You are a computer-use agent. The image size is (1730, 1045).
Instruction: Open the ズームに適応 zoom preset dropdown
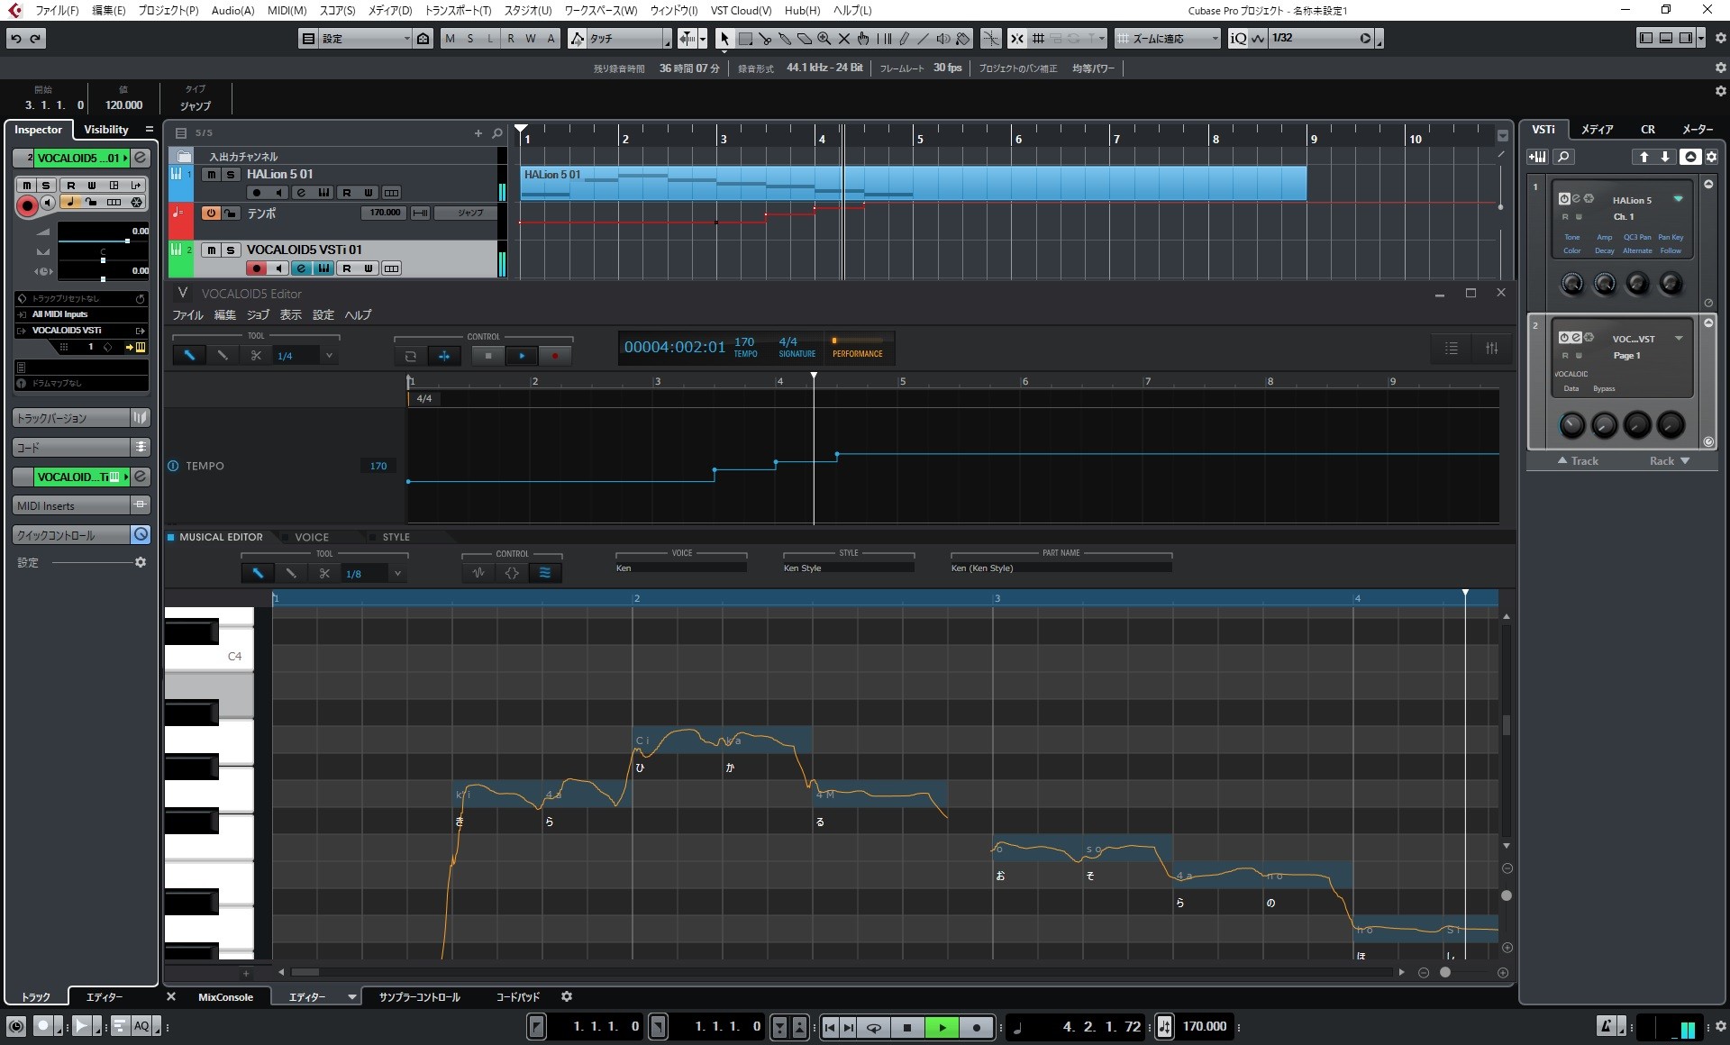pos(1212,38)
